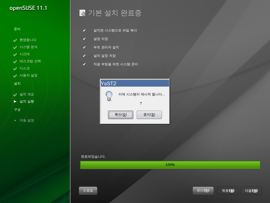The height and width of the screenshot is (203, 270).
Task: Click the checkmark next to 환영합니다
Action: click(x=15, y=40)
